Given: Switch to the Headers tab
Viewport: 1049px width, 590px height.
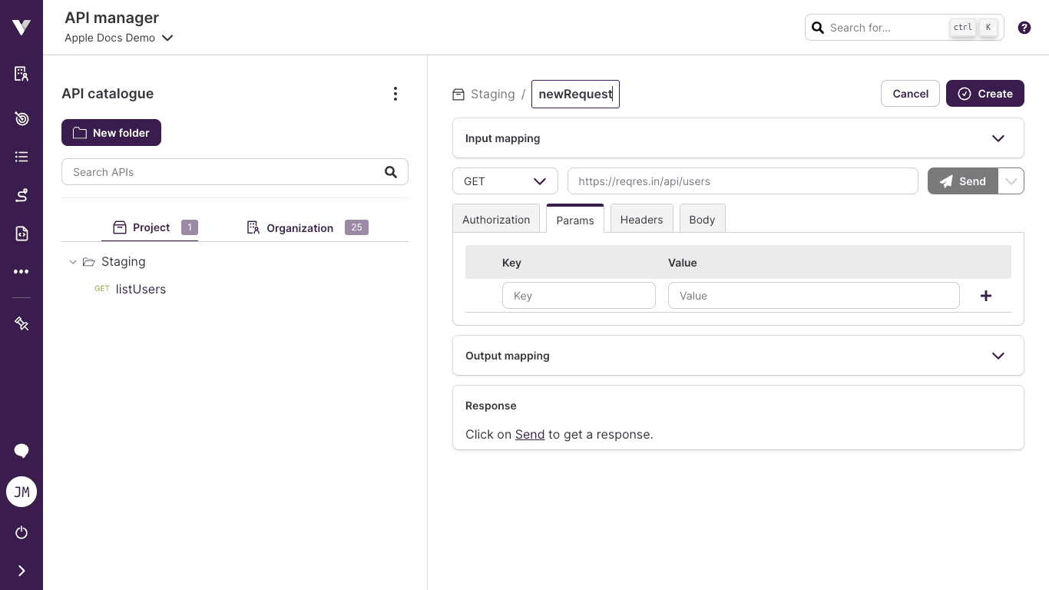Looking at the screenshot, I should tap(641, 219).
